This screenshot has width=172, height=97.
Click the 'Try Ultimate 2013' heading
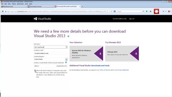(x=113, y=43)
